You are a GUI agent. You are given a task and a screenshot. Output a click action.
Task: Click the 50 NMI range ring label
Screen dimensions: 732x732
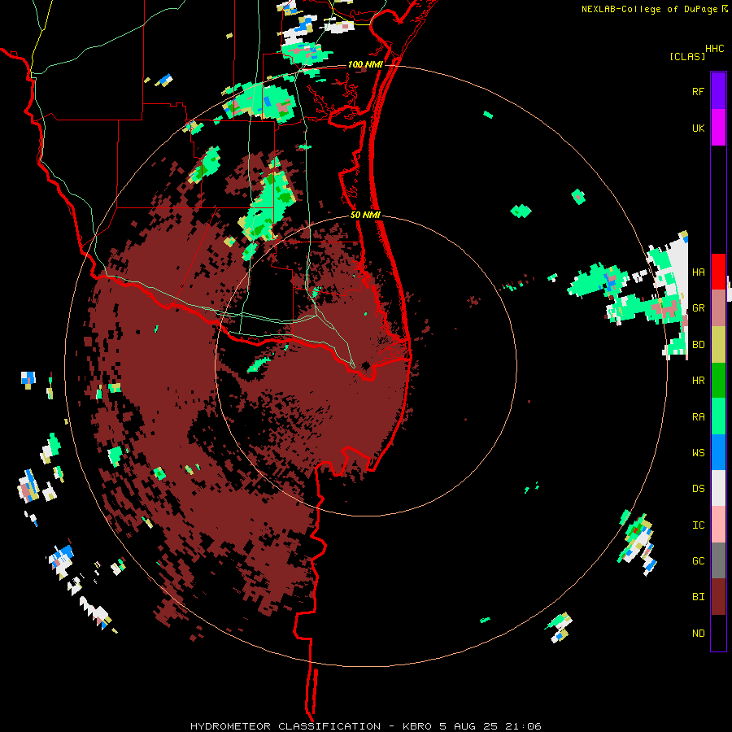coord(365,215)
